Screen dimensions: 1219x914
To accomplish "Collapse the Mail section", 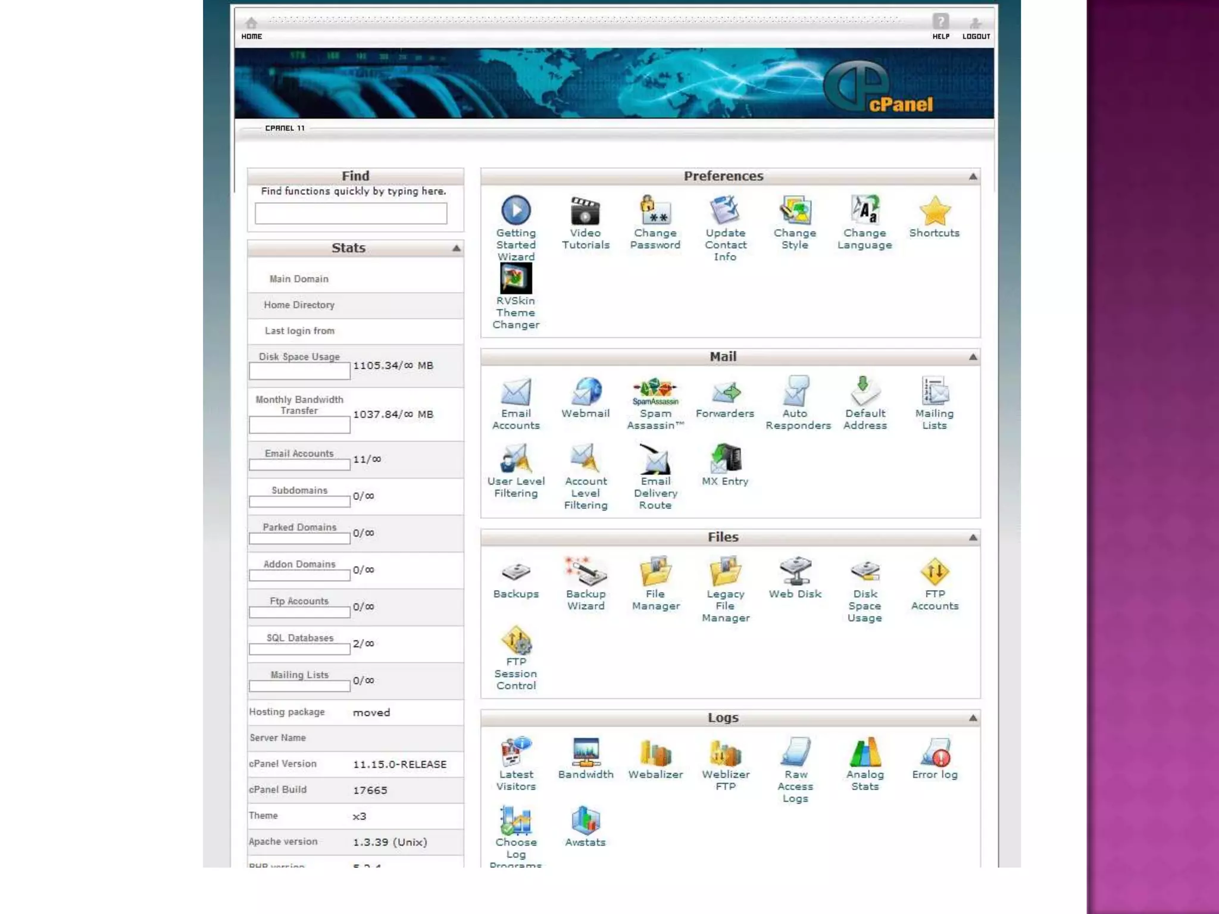I will click(x=973, y=357).
